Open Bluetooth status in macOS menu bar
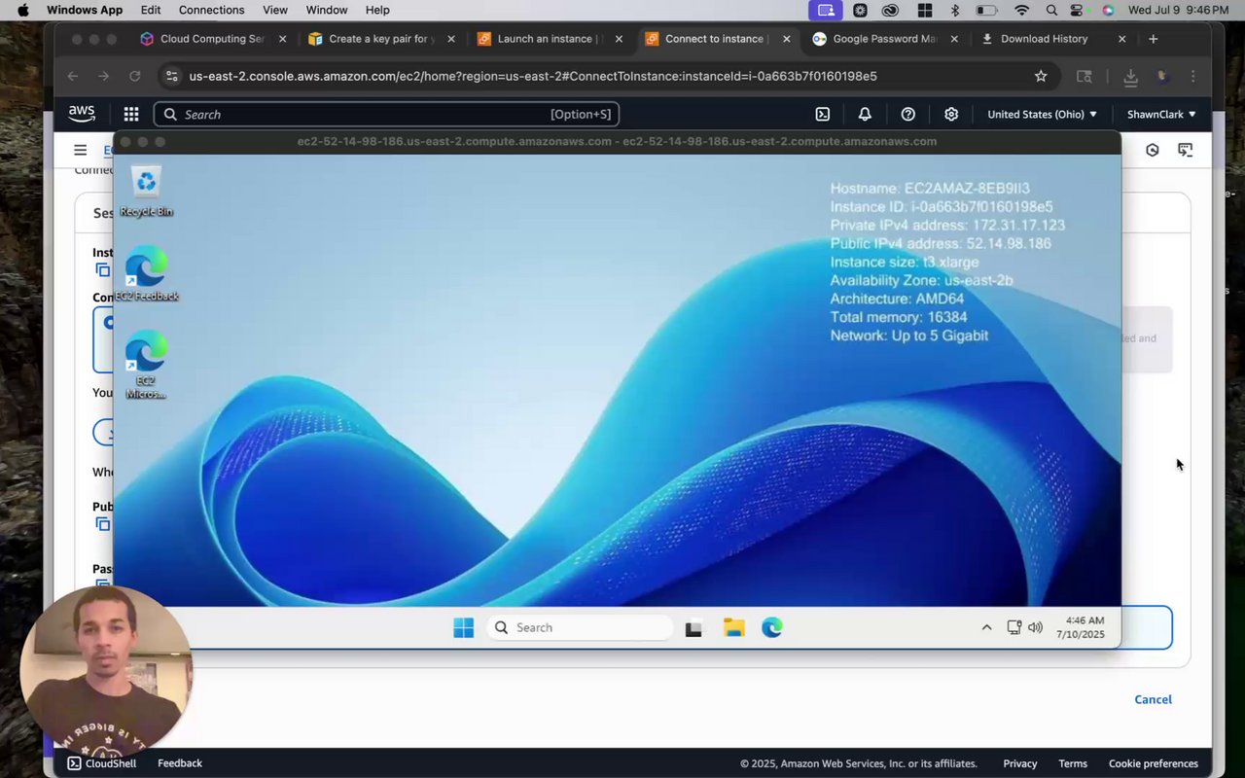 [x=955, y=10]
